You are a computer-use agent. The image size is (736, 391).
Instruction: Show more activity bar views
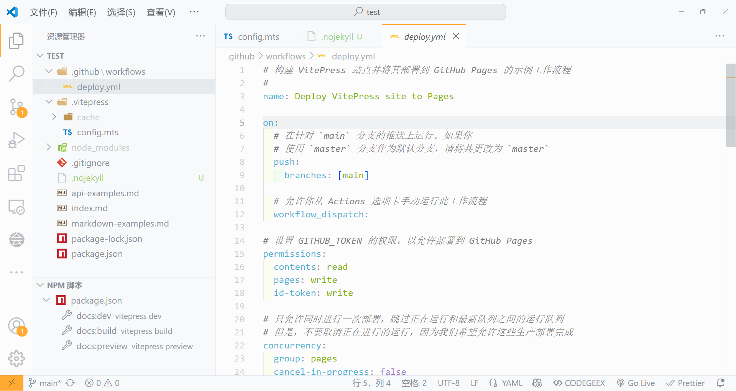[x=16, y=272]
